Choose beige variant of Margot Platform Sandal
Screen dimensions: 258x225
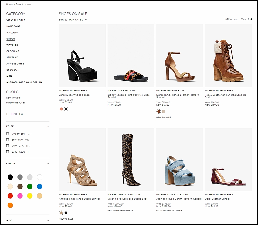(163, 111)
